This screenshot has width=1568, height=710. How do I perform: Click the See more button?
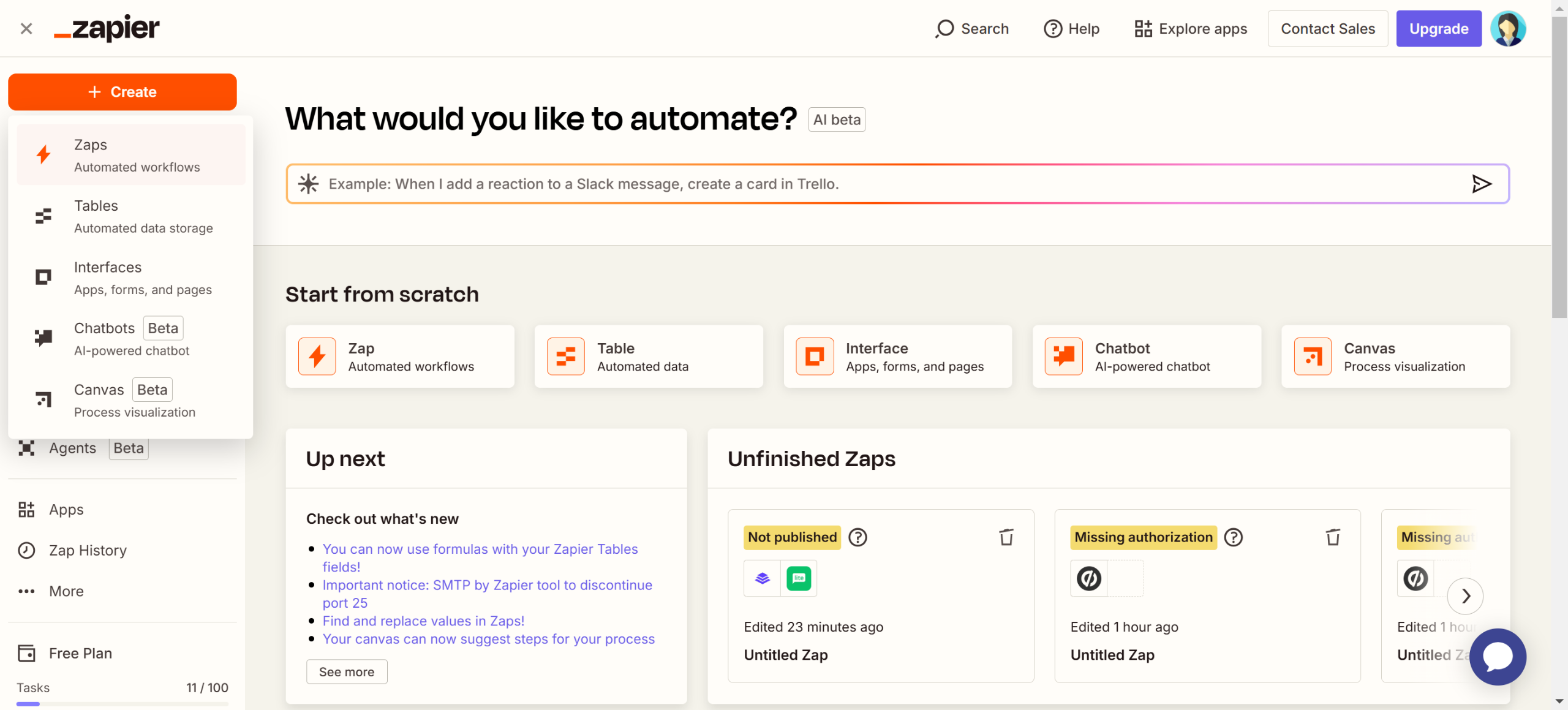347,672
